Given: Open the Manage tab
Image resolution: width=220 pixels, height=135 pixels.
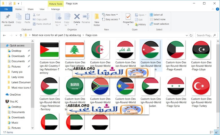Looking at the screenshot, I should [x=55, y=9].
